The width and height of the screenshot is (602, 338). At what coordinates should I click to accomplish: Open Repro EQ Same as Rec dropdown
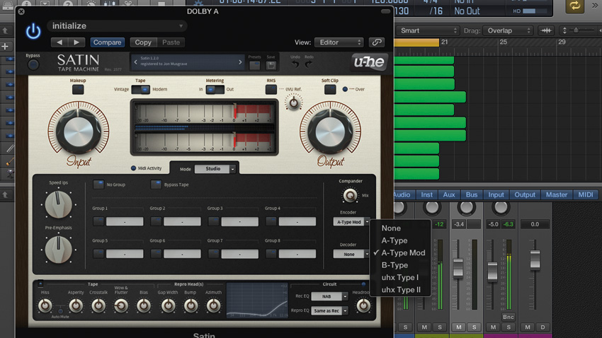pos(329,311)
